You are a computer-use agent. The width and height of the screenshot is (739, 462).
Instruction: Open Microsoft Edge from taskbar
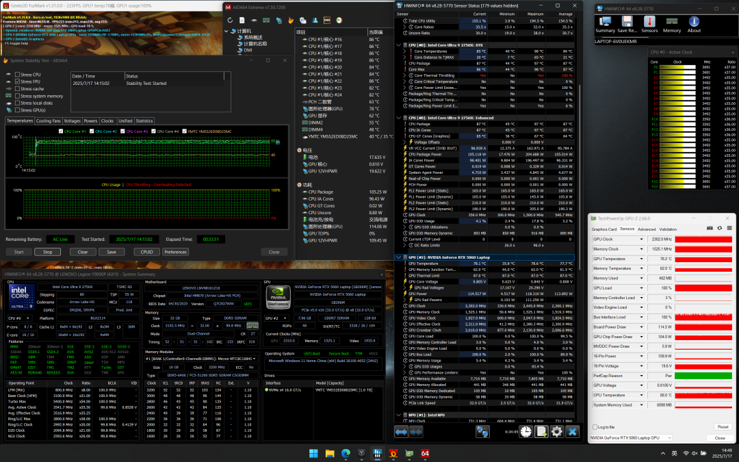346,454
